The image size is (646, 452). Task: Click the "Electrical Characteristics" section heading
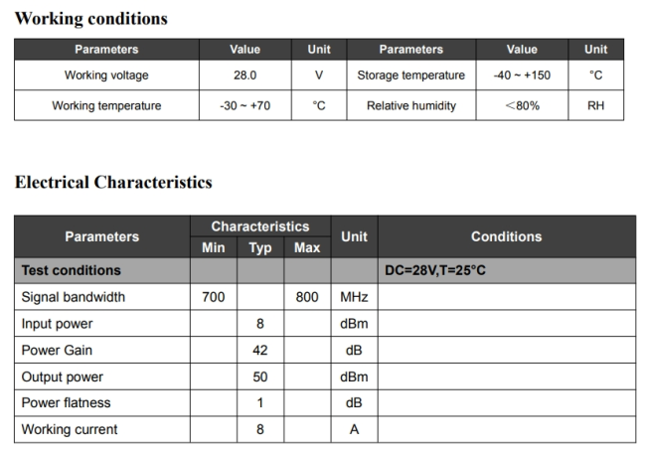[x=113, y=182]
